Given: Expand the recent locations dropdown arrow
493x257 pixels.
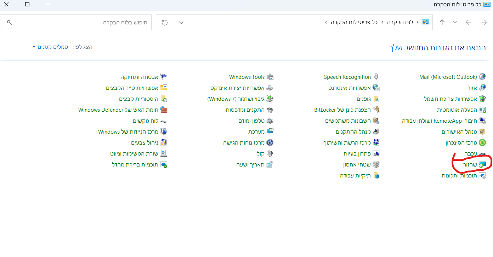Looking at the screenshot, I should pos(455,22).
